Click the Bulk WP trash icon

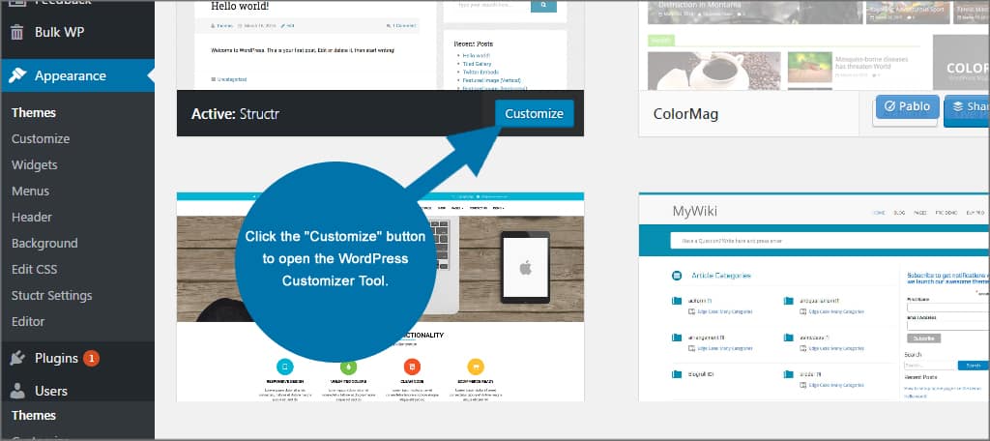17,32
